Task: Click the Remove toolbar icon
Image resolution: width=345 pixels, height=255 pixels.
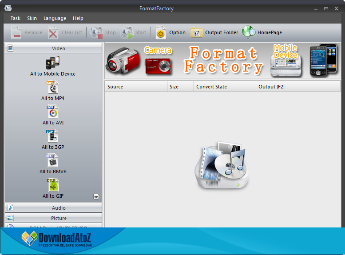Action: (x=16, y=32)
